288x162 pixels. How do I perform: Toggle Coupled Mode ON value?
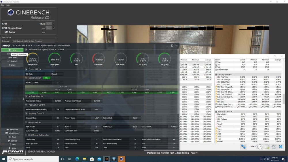point(58,118)
